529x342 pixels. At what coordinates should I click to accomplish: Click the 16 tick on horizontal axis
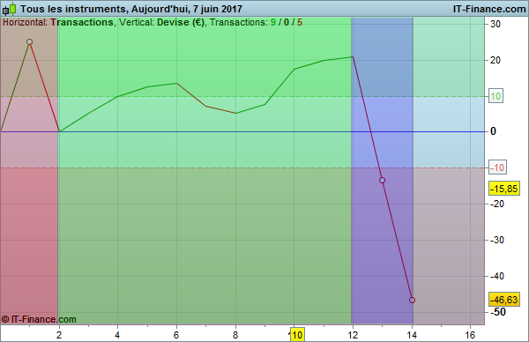coord(470,335)
